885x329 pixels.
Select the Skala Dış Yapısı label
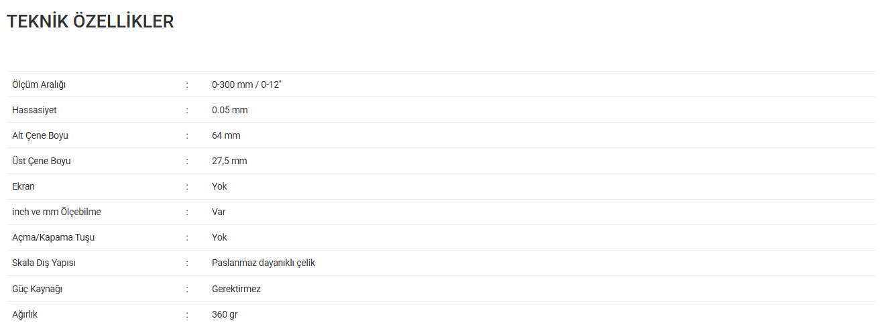[44, 263]
